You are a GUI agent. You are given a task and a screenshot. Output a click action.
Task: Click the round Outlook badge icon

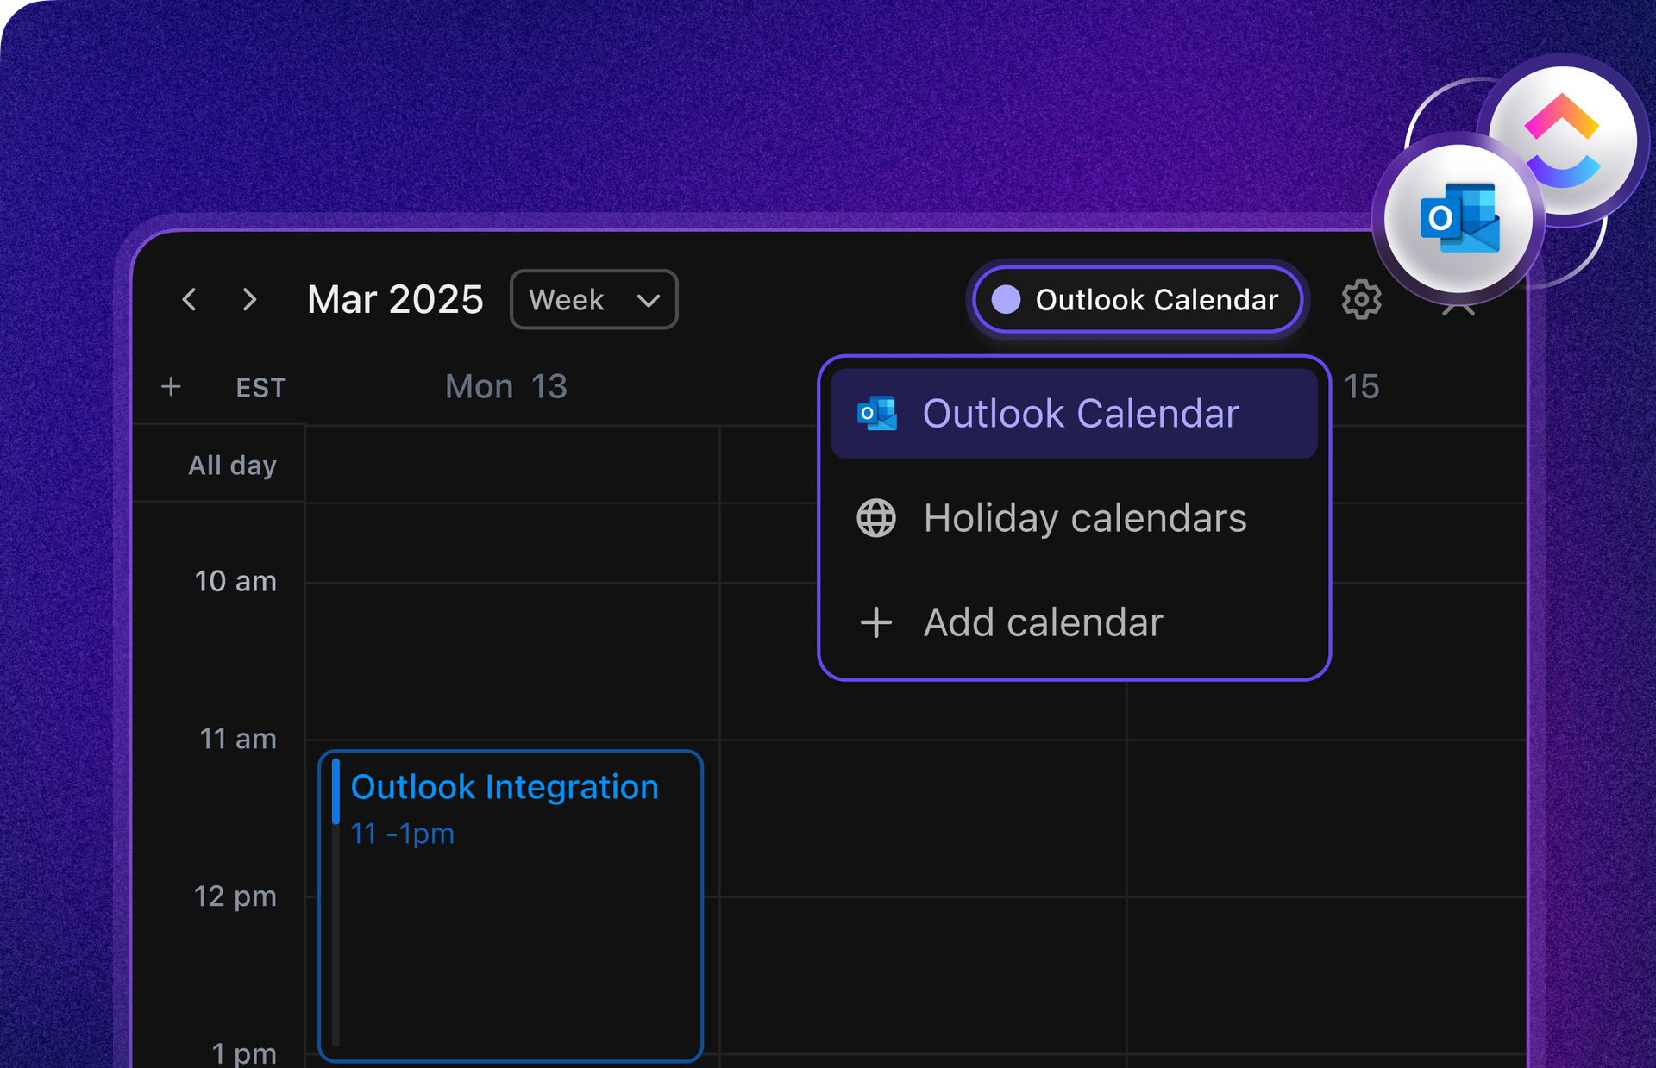click(1458, 218)
